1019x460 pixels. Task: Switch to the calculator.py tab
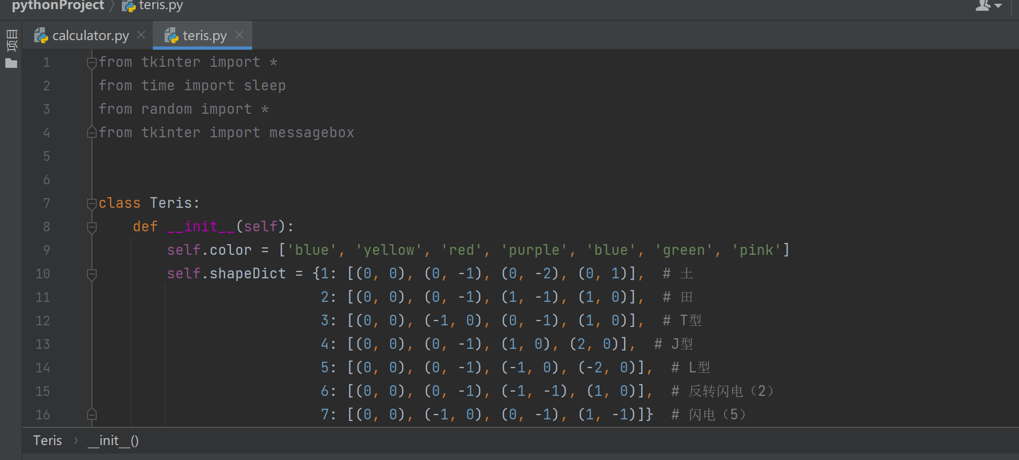pyautogui.click(x=90, y=35)
